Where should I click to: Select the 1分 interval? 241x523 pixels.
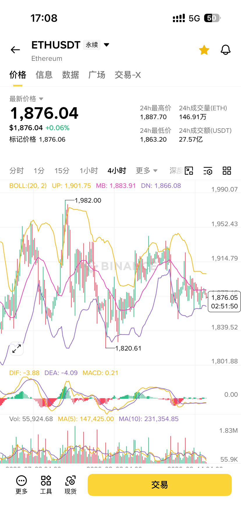click(x=39, y=171)
